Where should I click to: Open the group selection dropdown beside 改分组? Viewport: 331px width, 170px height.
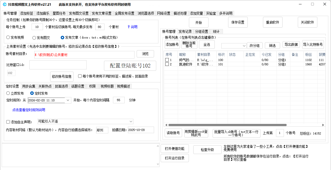click(x=244, y=46)
